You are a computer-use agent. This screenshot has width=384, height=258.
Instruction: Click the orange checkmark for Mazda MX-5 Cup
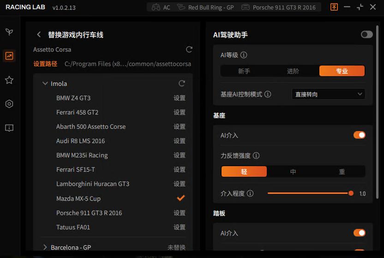(x=181, y=198)
